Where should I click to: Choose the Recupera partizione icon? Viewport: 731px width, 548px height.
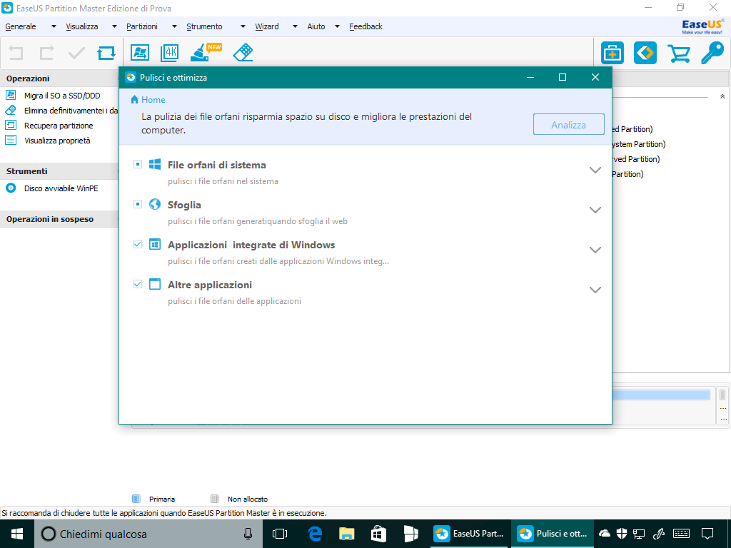11,126
